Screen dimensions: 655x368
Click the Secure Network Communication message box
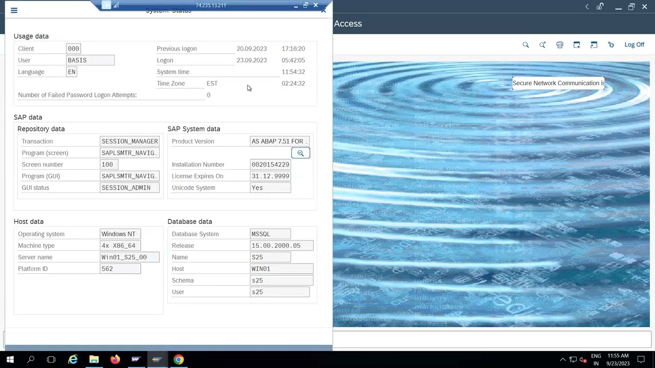pyautogui.click(x=558, y=83)
